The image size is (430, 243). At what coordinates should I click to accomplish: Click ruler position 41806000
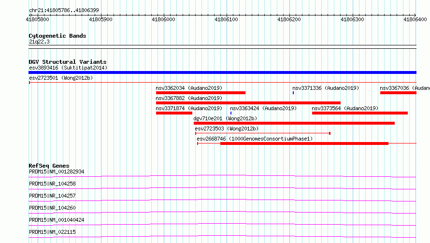(x=163, y=19)
